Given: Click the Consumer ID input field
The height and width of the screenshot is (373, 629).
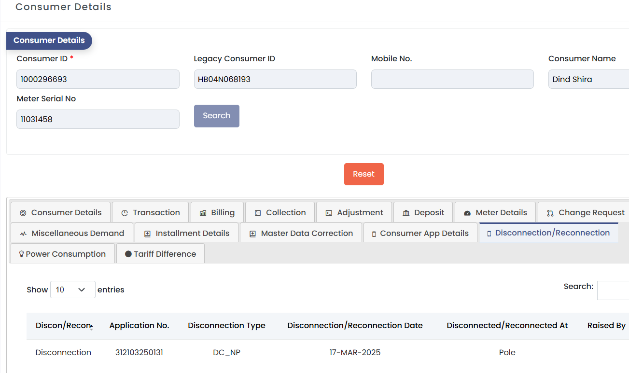Looking at the screenshot, I should click(98, 79).
